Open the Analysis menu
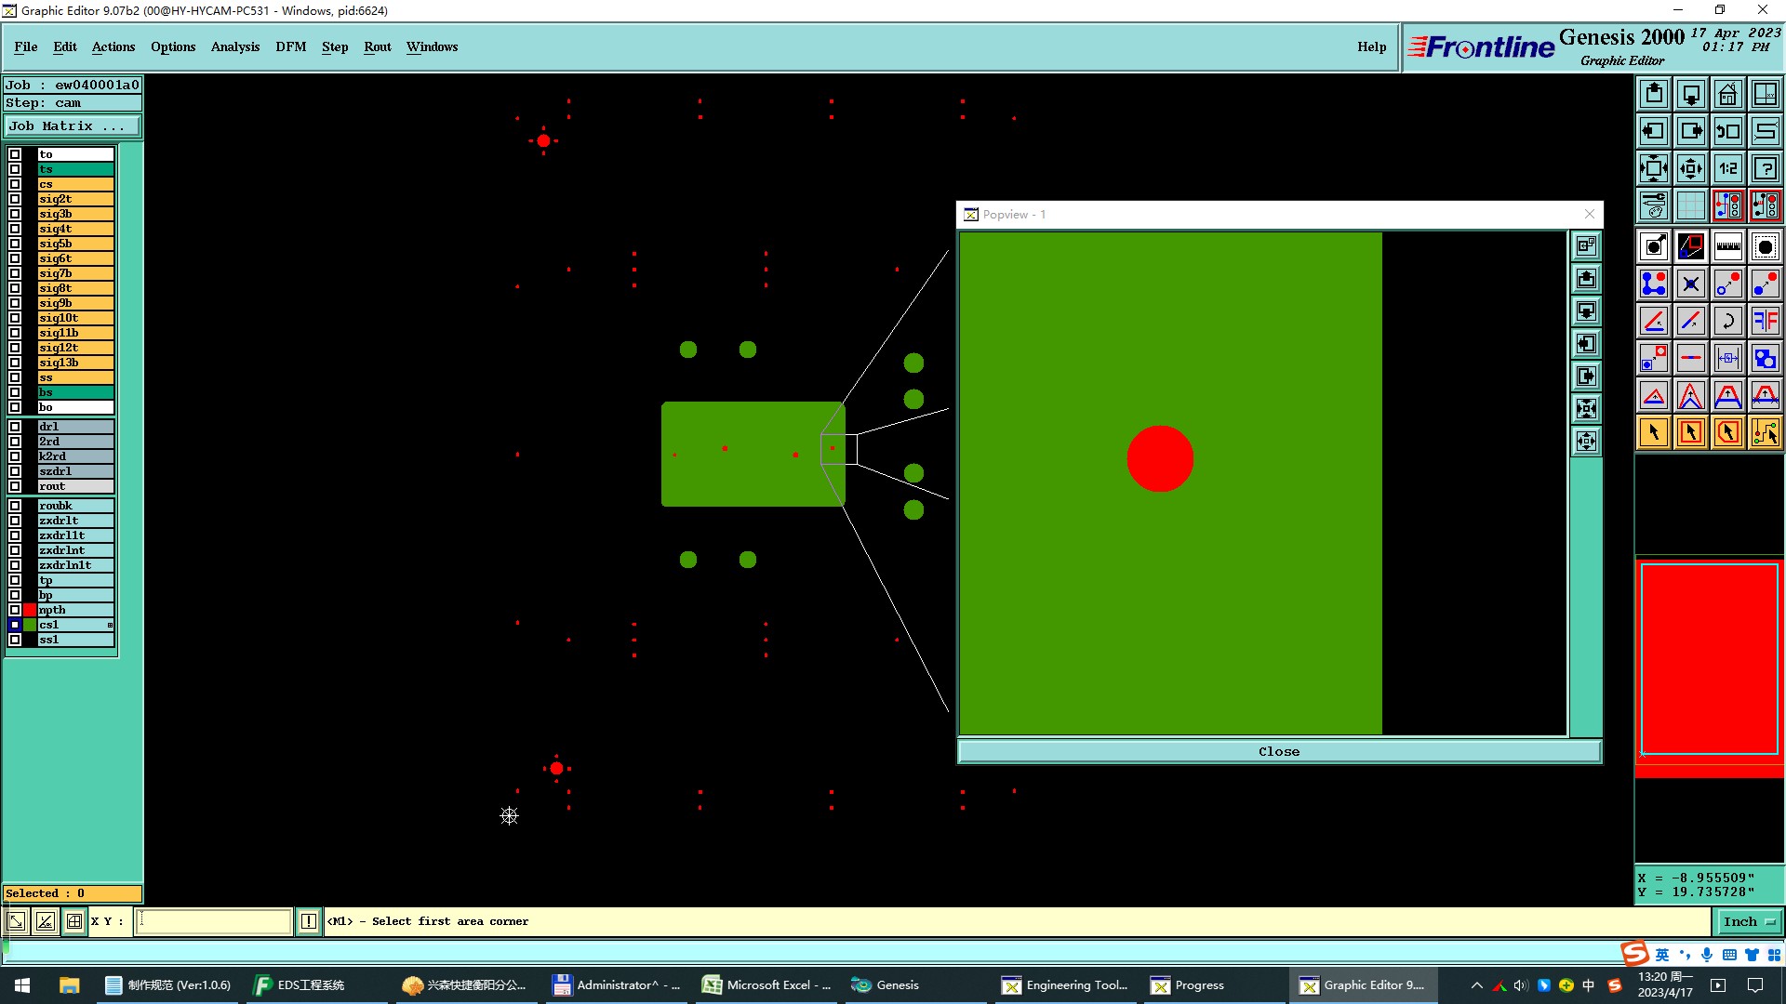The height and width of the screenshot is (1004, 1786). [234, 46]
